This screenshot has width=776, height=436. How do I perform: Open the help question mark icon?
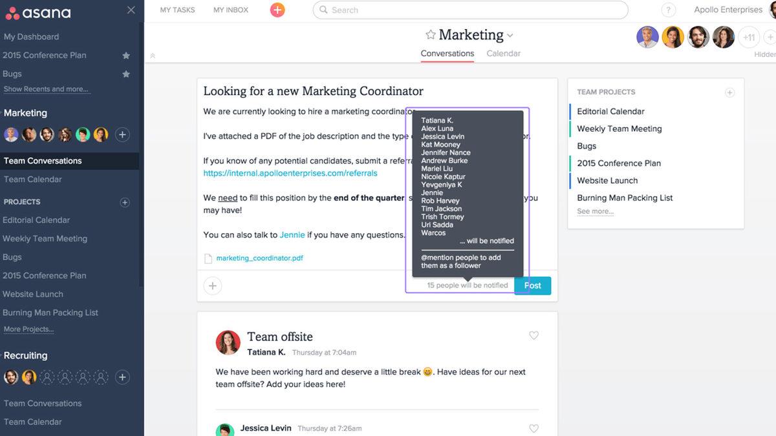coord(669,10)
